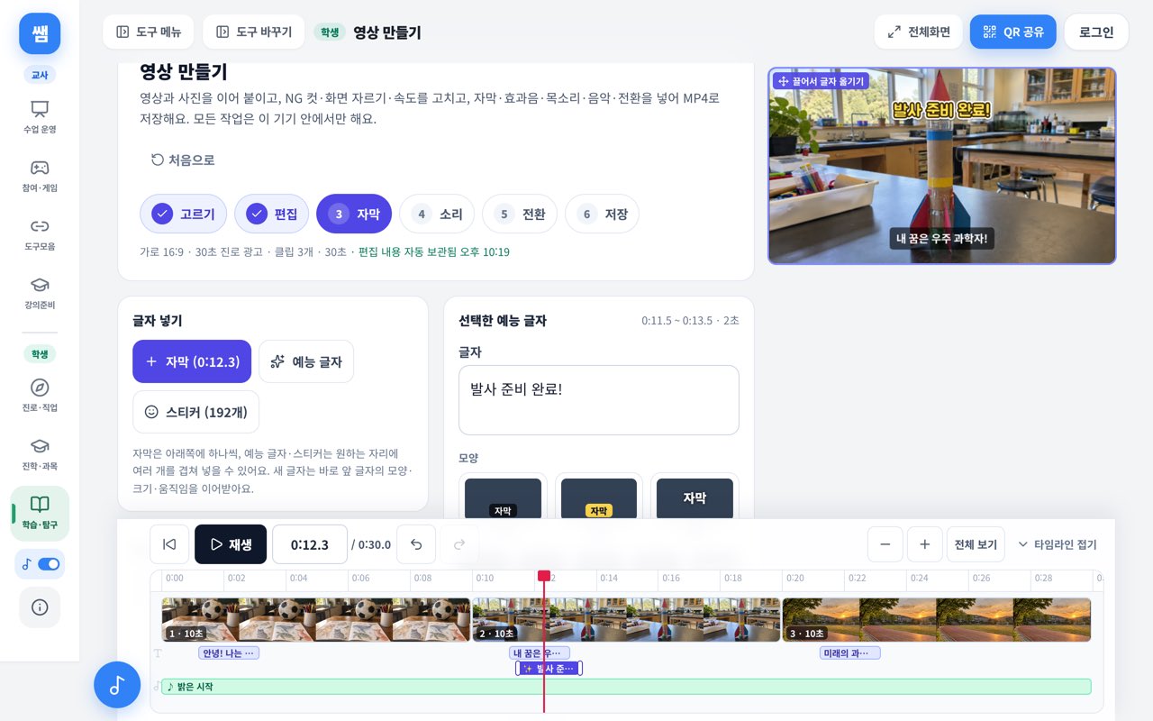Open 수업 운영 in the sidebar
The height and width of the screenshot is (721, 1153).
pyautogui.click(x=40, y=117)
